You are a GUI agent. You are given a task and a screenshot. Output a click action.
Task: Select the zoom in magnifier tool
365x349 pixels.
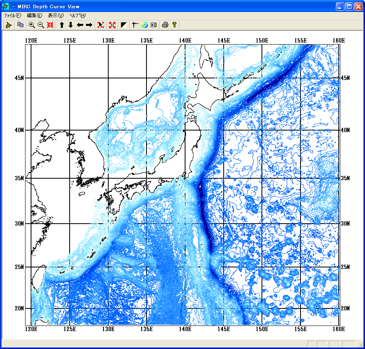(x=31, y=25)
